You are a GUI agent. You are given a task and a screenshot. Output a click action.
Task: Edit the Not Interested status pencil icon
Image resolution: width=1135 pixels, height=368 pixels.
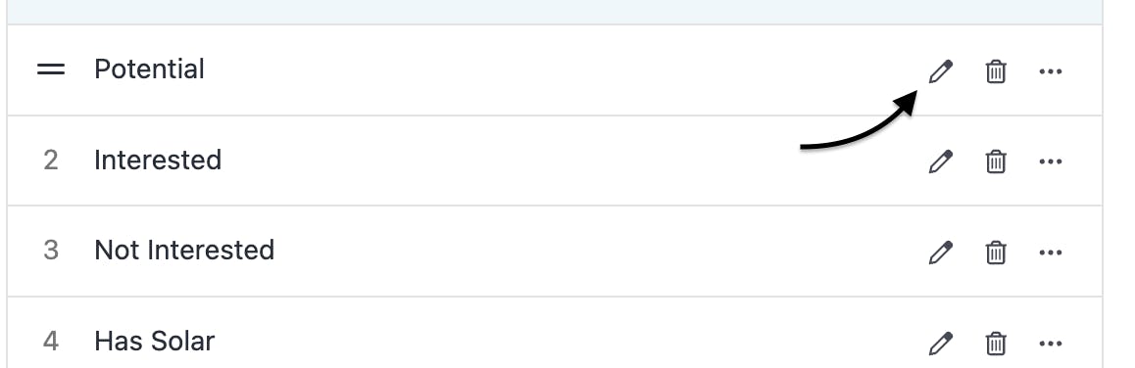coord(940,253)
